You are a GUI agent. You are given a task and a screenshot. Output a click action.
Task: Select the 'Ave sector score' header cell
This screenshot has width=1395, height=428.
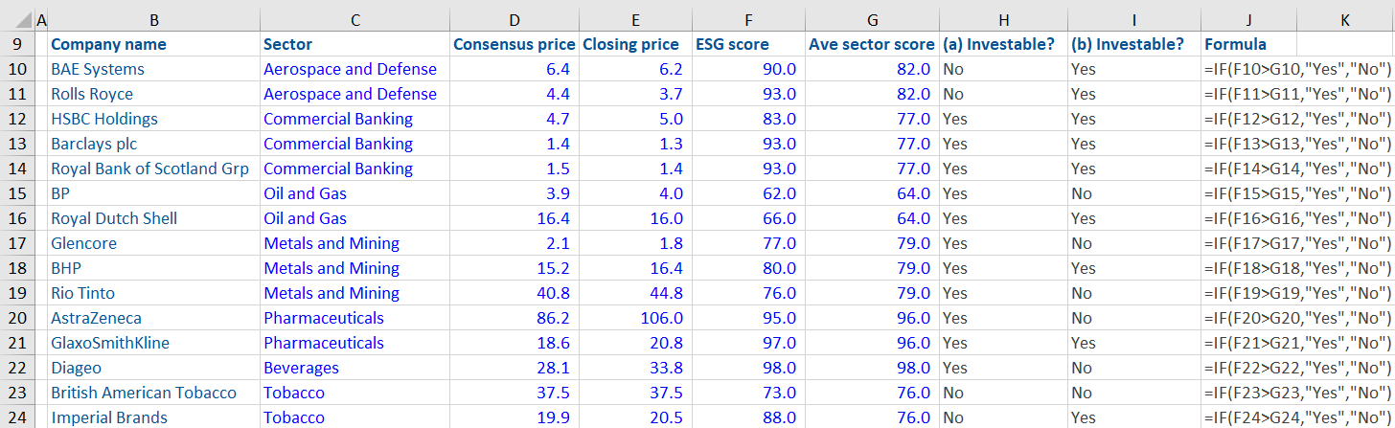[x=871, y=44]
